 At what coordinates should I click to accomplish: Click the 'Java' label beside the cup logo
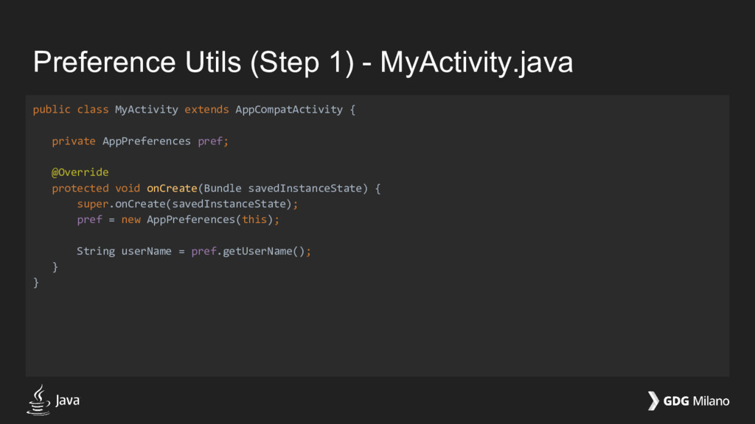67,400
